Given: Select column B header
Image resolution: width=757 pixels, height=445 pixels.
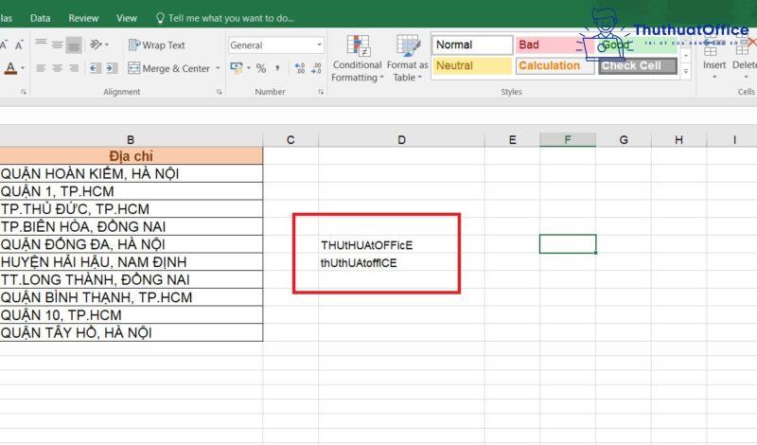Looking at the screenshot, I should click(x=131, y=139).
